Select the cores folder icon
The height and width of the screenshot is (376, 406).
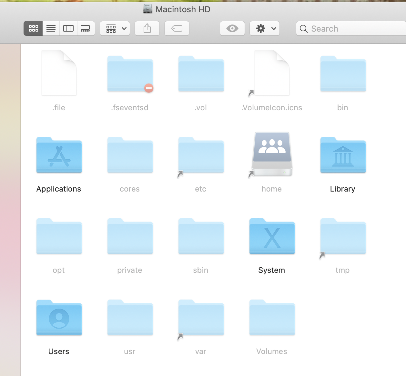(130, 155)
